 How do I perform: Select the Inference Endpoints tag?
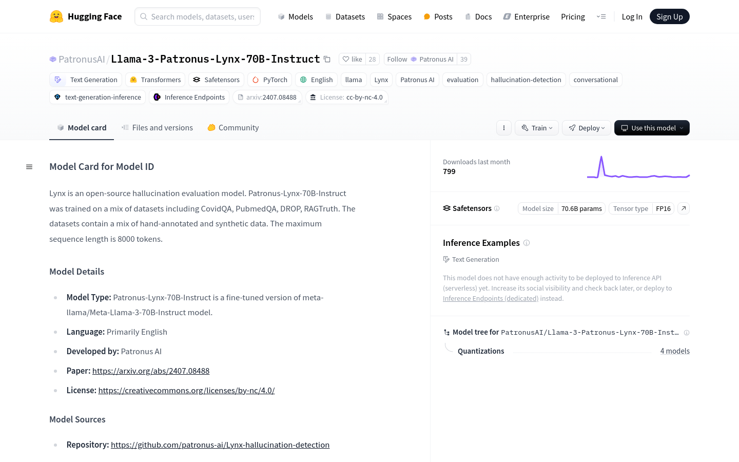click(189, 97)
